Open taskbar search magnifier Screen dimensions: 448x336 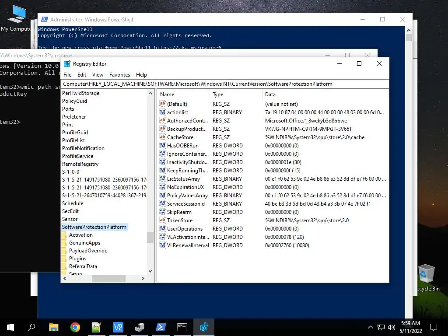(31, 327)
